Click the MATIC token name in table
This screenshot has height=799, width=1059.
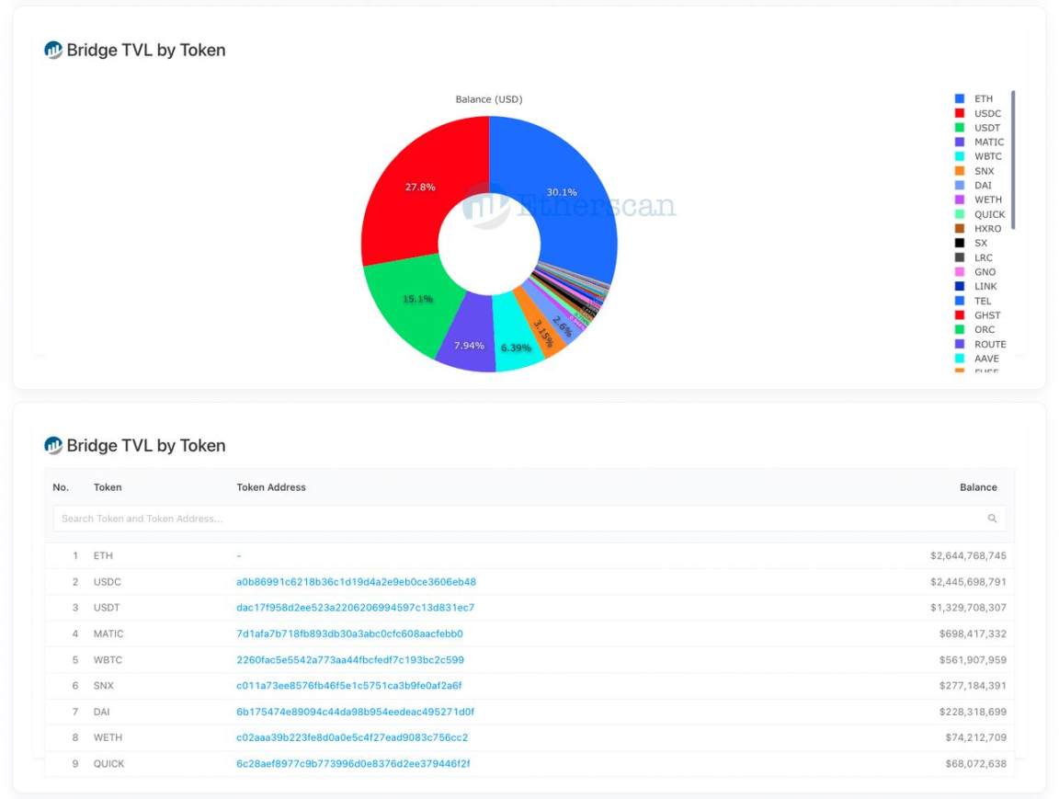tap(108, 633)
